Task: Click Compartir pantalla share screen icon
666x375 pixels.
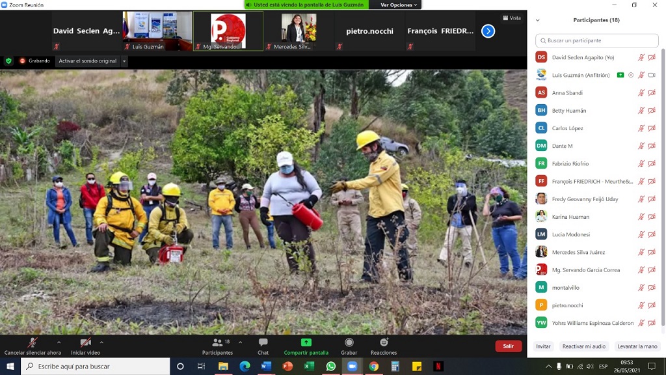Action: [306, 342]
